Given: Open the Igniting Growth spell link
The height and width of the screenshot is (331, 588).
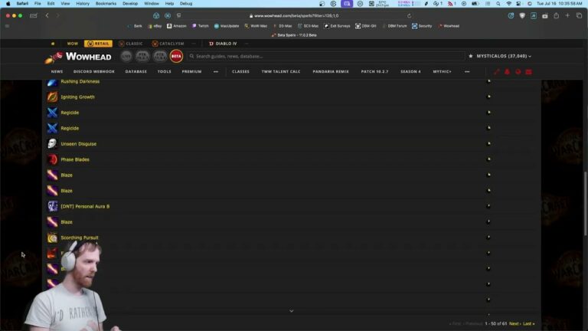Looking at the screenshot, I should tap(77, 97).
